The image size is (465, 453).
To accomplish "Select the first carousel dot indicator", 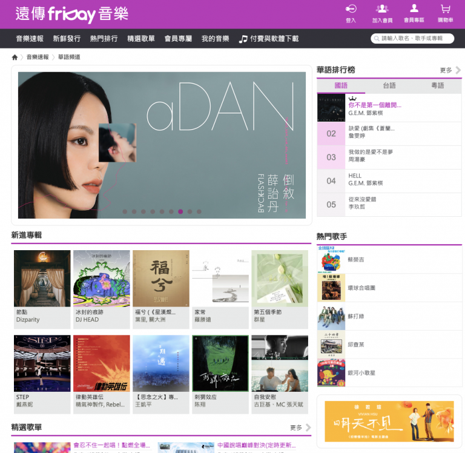I will coord(125,212).
